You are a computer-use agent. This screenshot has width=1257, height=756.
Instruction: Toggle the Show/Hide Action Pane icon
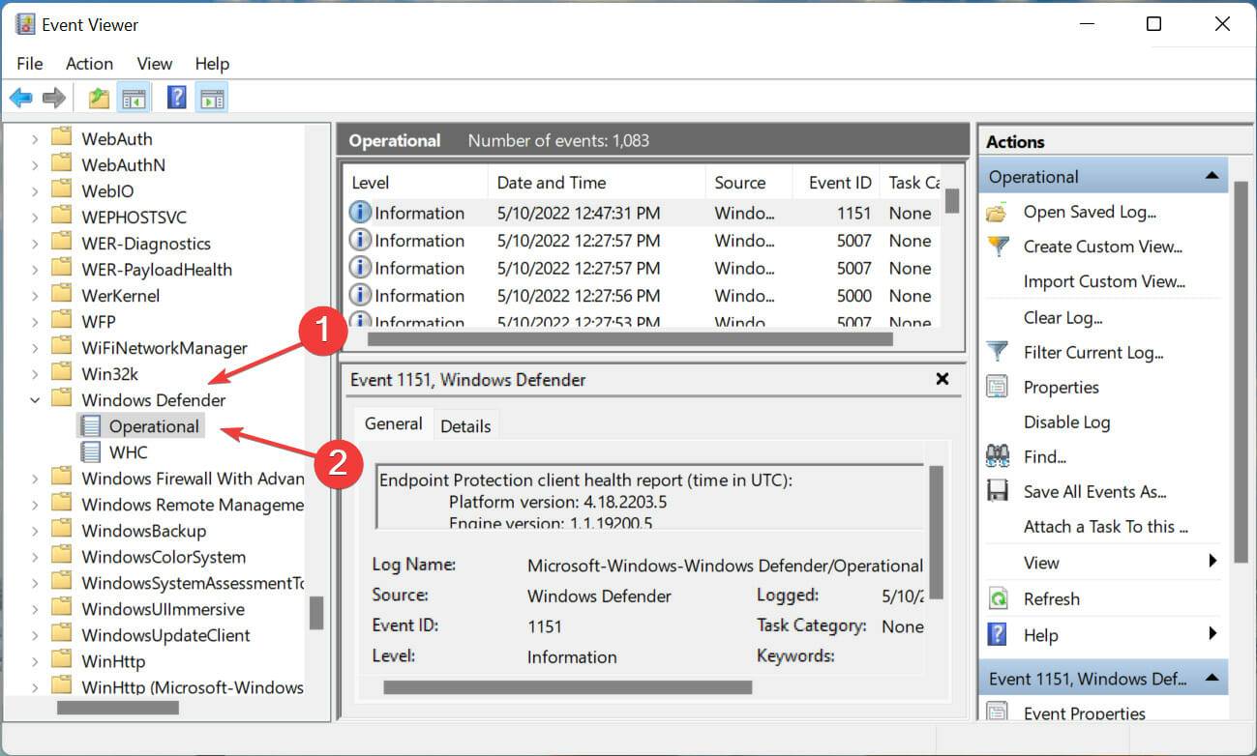pos(212,98)
